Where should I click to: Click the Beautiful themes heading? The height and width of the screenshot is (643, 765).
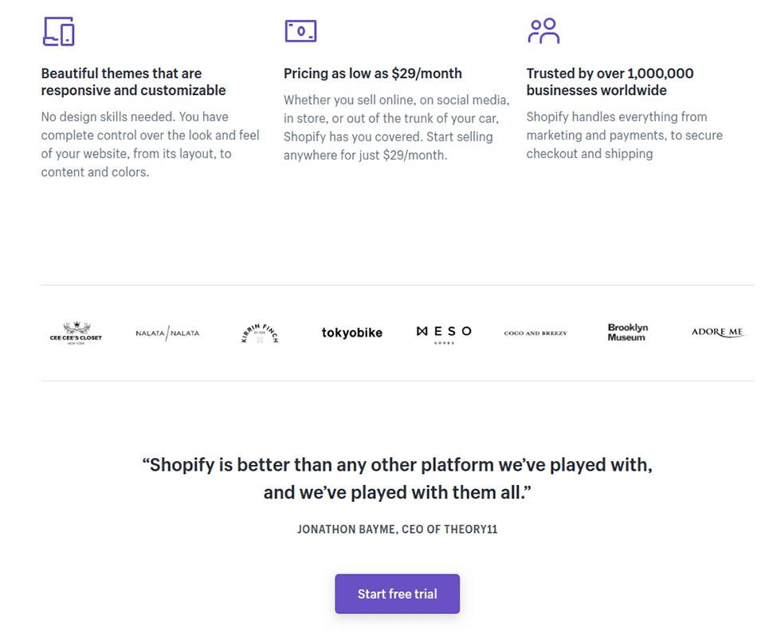133,82
